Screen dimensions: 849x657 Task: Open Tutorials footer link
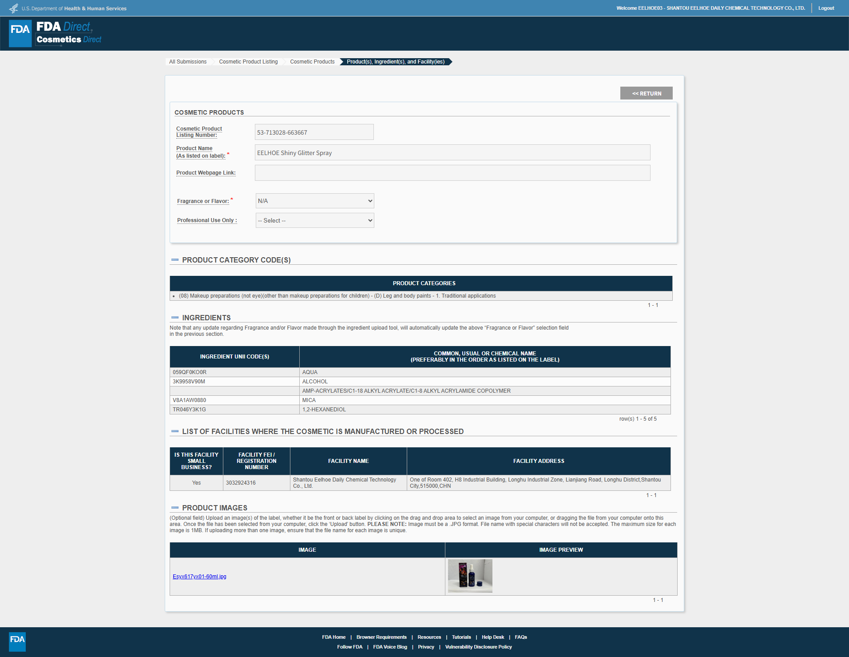pos(461,637)
